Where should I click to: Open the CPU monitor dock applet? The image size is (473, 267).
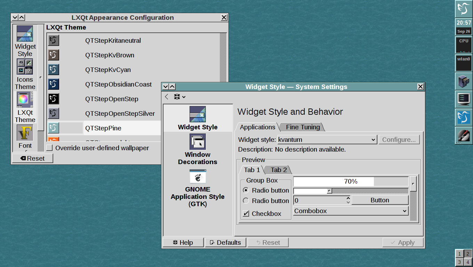464,45
